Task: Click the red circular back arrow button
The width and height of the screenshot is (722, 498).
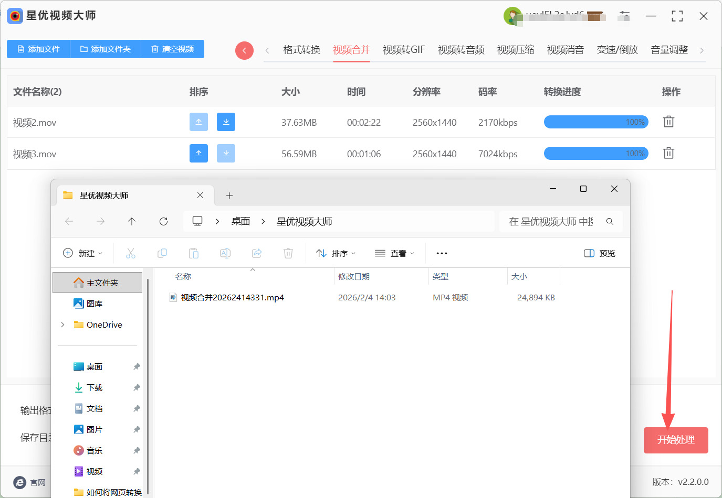Action: (x=244, y=50)
